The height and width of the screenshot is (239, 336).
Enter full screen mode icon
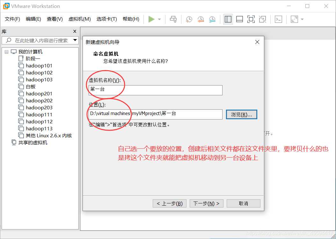coord(251,19)
